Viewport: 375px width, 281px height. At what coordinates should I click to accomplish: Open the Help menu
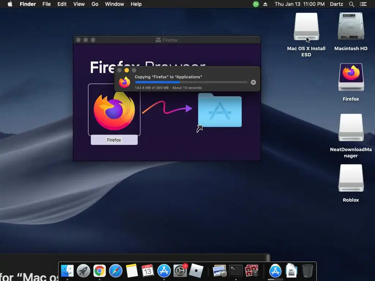136,4
